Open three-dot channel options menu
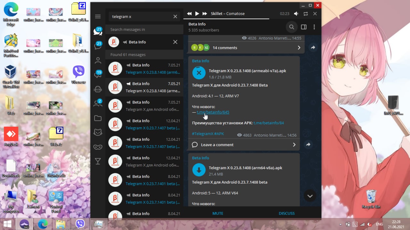Viewport: 410px width, 230px height. click(314, 27)
